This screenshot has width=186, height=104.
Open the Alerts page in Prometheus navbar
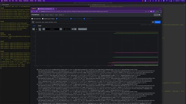pyautogui.click(x=42, y=15)
